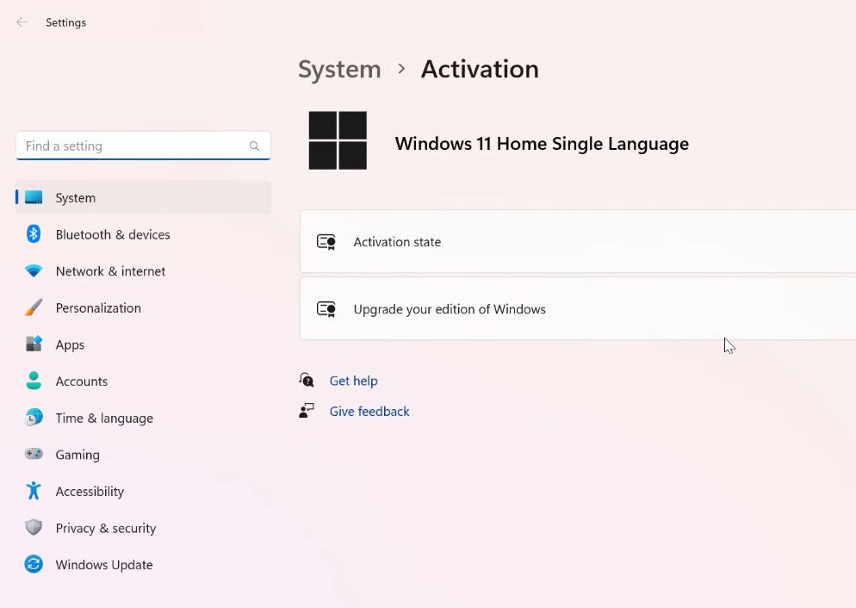Open the Windows Update icon
Screen dimensions: 856x608
click(33, 565)
